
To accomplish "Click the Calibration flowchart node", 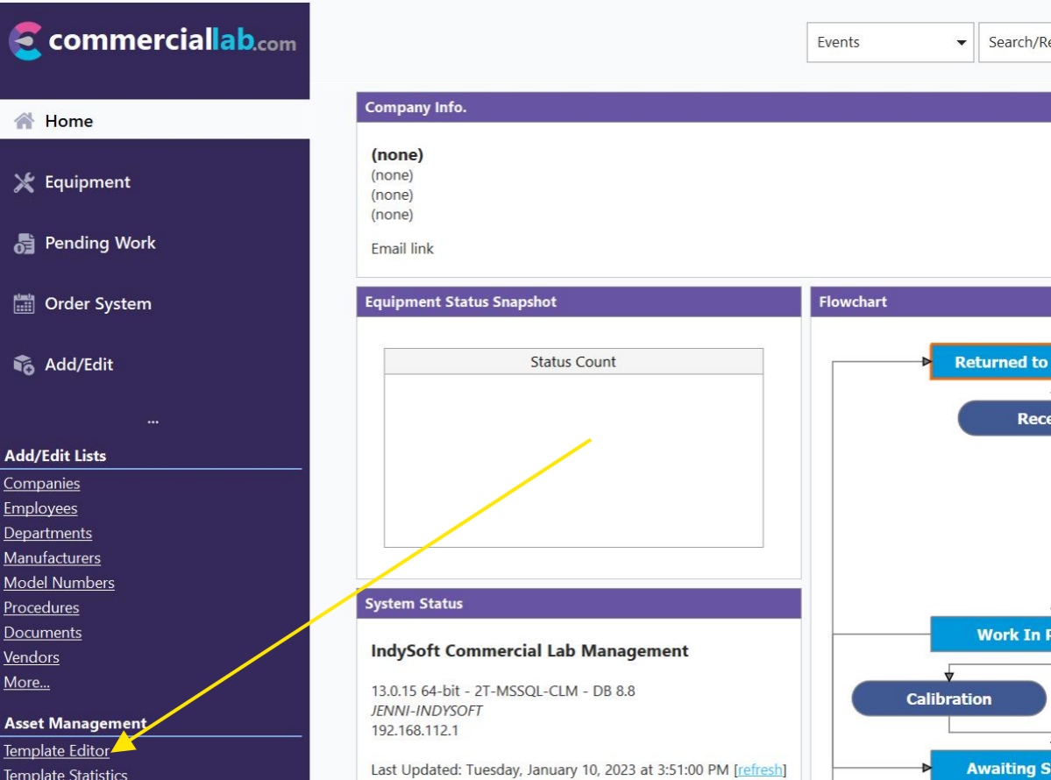I will (948, 698).
